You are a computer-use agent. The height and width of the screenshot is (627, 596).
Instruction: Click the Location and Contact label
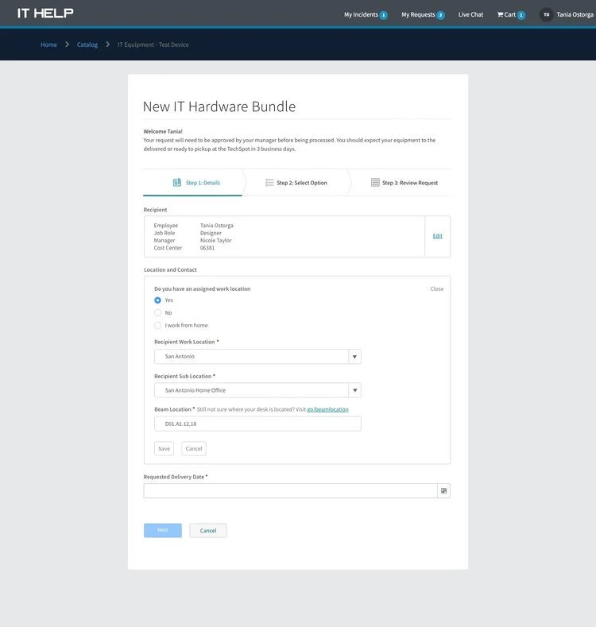pyautogui.click(x=170, y=269)
